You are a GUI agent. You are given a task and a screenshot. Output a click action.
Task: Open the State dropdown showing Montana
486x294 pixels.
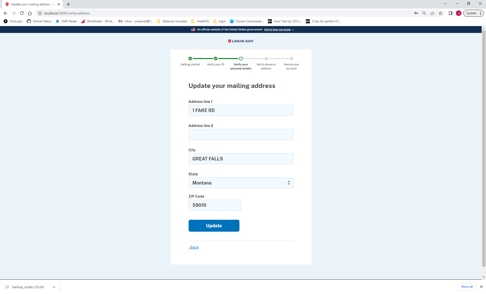tap(241, 183)
